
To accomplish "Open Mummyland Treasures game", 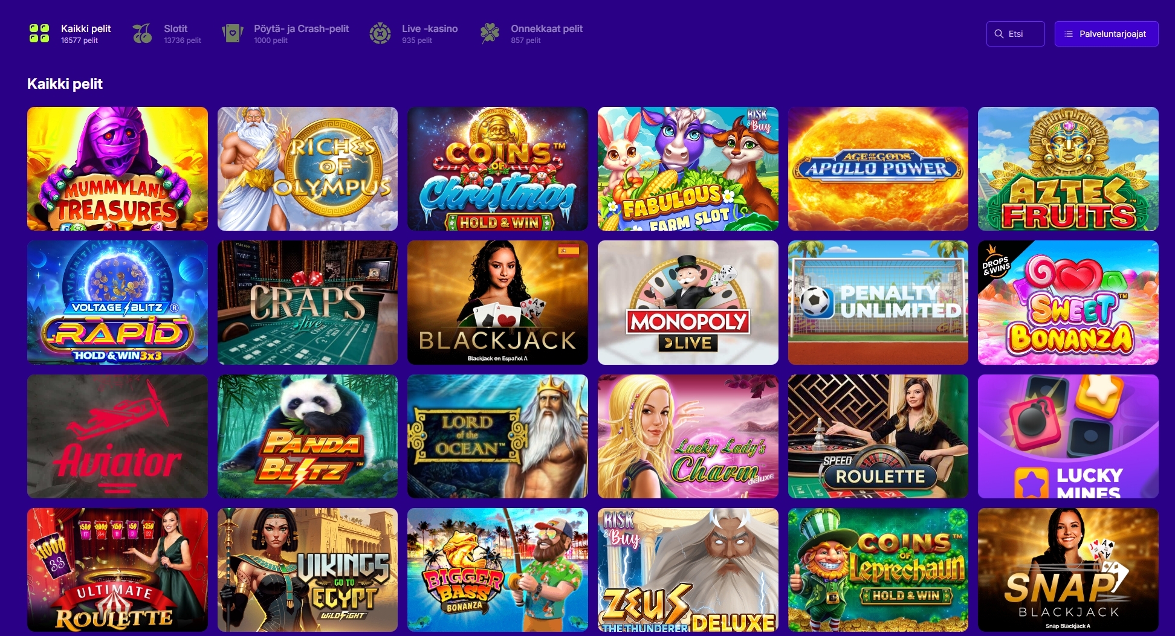I will click(x=117, y=169).
